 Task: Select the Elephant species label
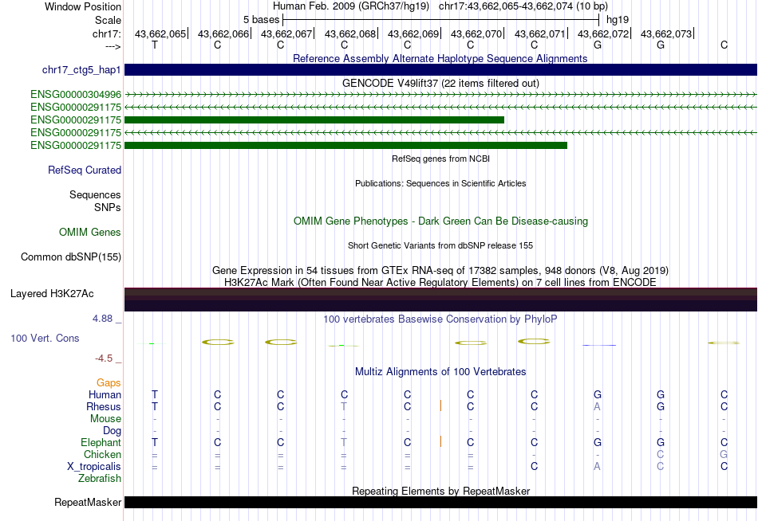pyautogui.click(x=101, y=442)
